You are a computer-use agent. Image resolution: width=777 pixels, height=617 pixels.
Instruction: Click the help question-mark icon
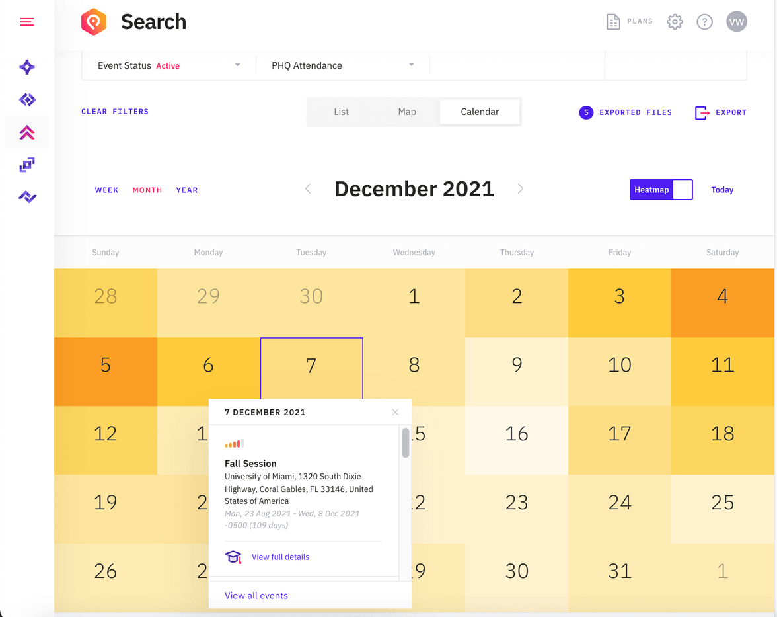tap(704, 21)
